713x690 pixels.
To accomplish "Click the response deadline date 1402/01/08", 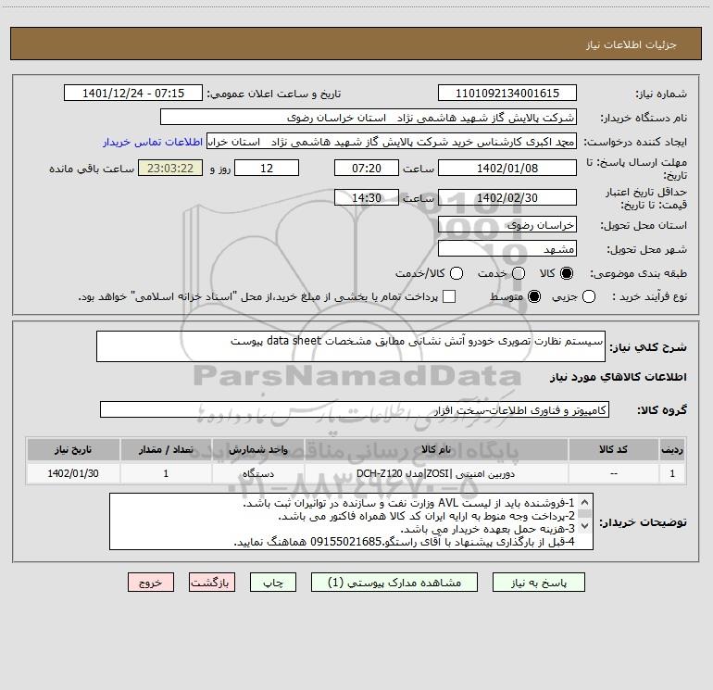I will [x=507, y=168].
